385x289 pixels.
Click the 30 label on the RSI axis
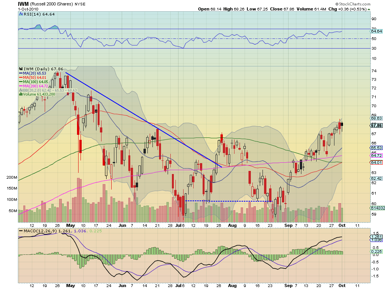coord(374,48)
